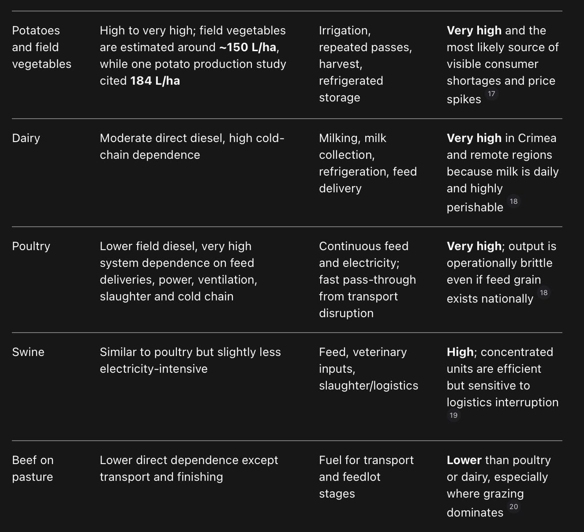The width and height of the screenshot is (584, 532).
Task: Open citation 20 after 'dominates'
Action: coord(513,507)
